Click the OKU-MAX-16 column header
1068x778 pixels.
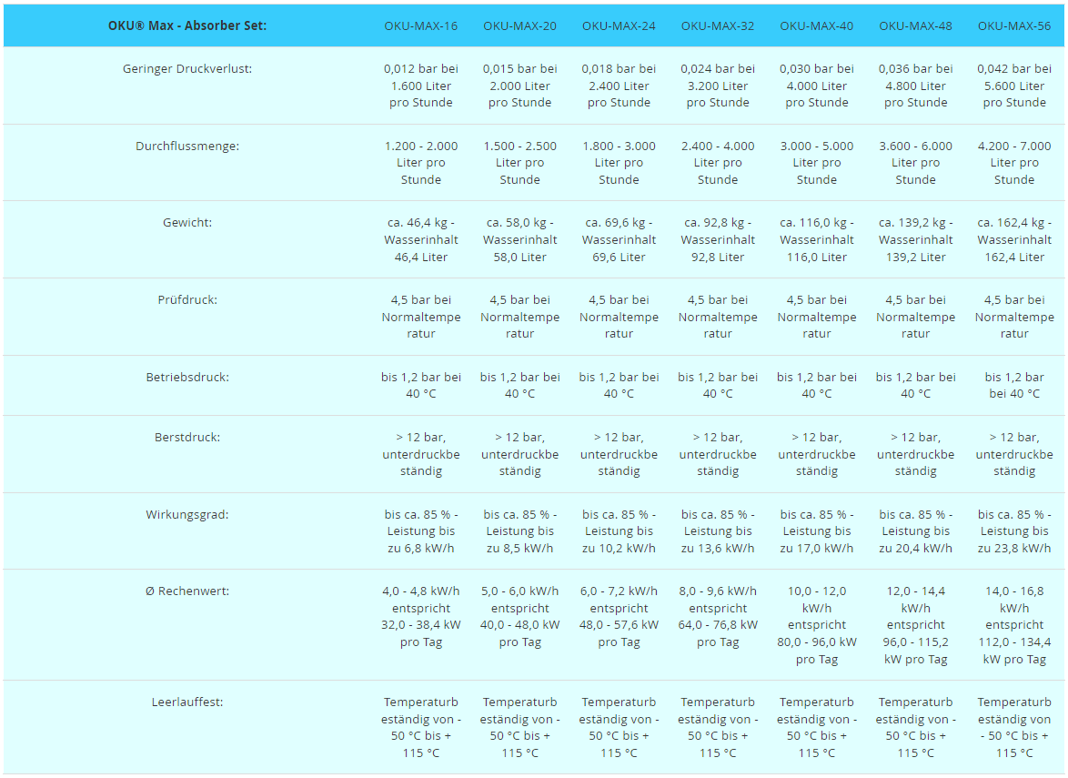coord(421,25)
